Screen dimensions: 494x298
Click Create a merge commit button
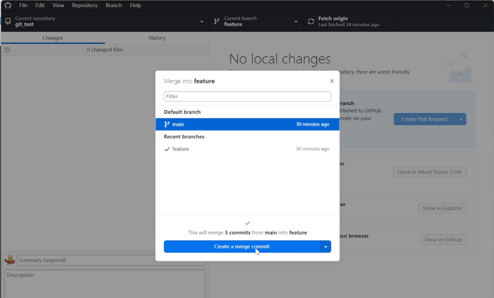pyautogui.click(x=241, y=247)
